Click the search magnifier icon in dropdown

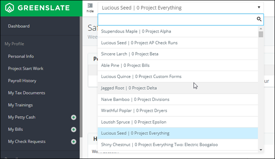259,19
